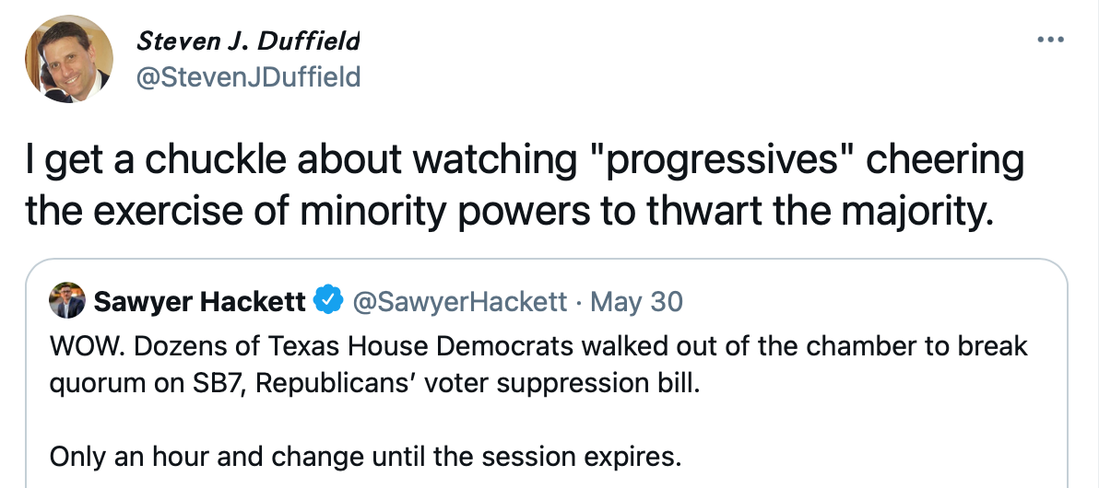This screenshot has height=488, width=1099.
Task: Visit the @StevenJDuffield handle
Action: pos(248,77)
